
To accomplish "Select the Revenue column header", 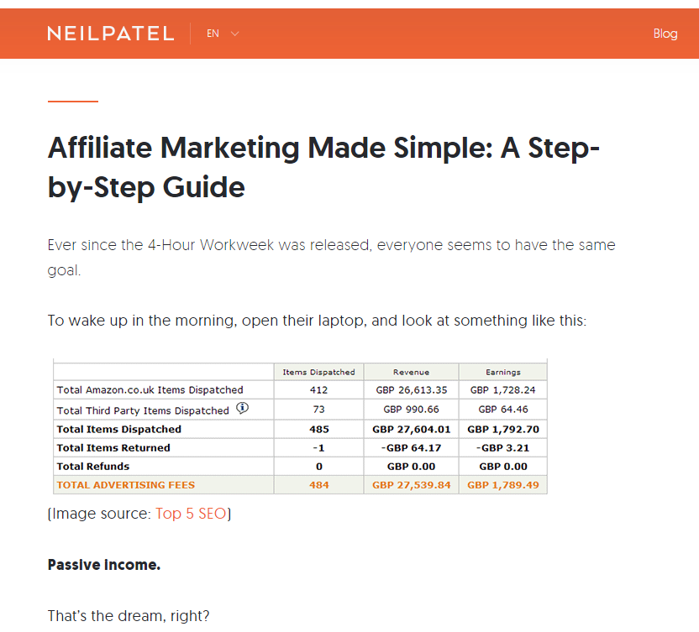I will pos(411,372).
